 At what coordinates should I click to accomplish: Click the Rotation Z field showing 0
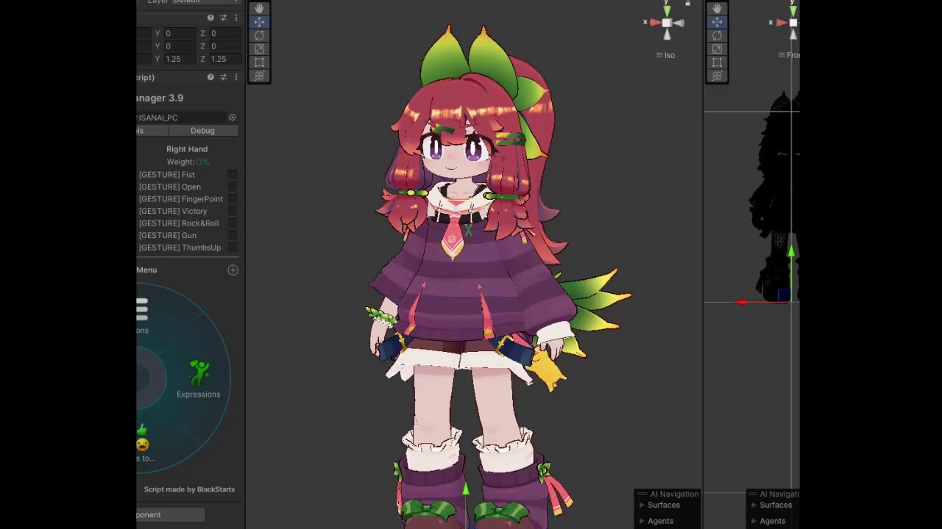pyautogui.click(x=224, y=46)
